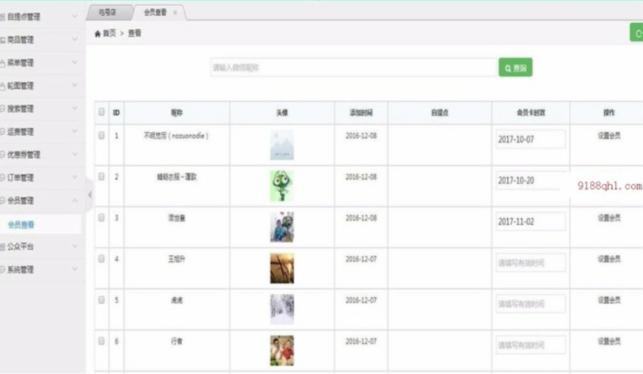
Task: Click the nickname containing nozuonodie
Action: (x=176, y=136)
